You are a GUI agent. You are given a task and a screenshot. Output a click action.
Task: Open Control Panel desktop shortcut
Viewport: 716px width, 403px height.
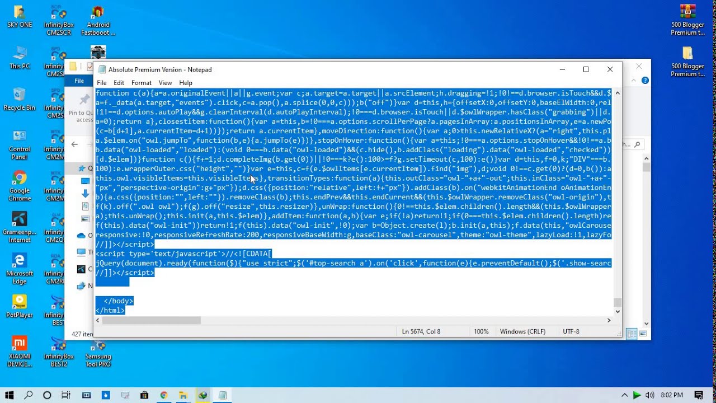[20, 145]
